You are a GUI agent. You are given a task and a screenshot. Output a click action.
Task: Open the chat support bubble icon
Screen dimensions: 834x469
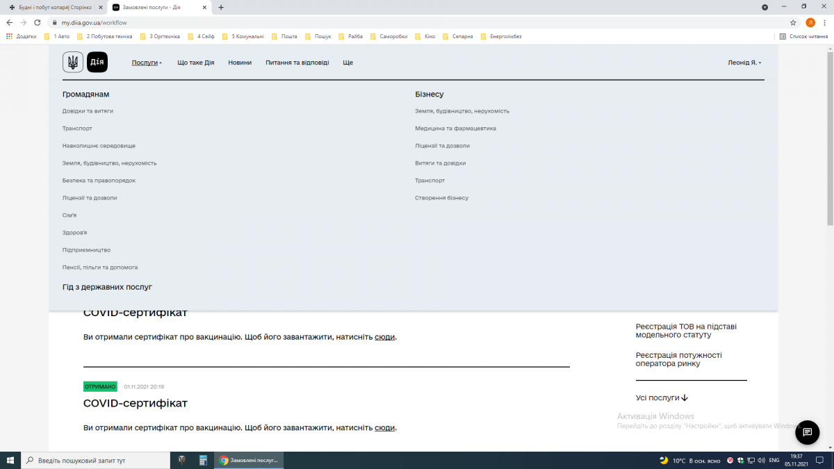807,432
